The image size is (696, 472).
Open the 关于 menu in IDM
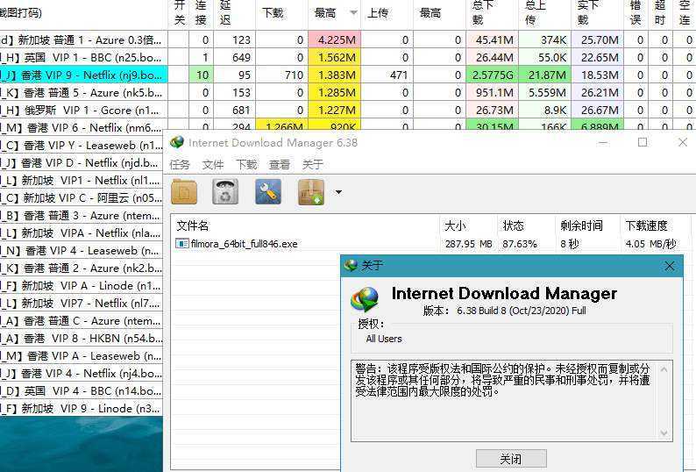(x=313, y=164)
